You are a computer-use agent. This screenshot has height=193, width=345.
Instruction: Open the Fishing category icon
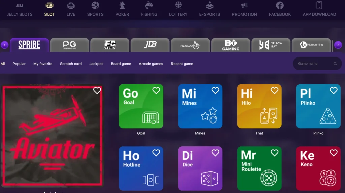pyautogui.click(x=149, y=5)
